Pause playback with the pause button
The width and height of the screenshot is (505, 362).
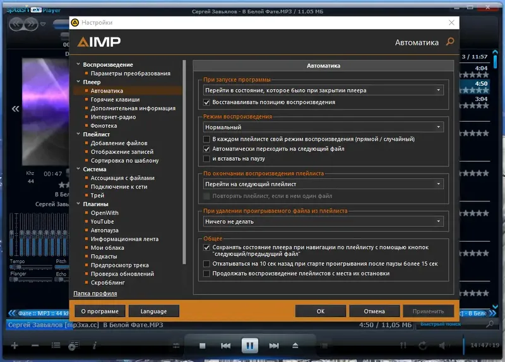point(249,346)
